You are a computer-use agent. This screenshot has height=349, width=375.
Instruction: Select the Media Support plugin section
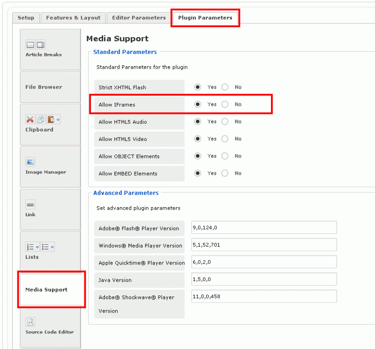pos(50,289)
